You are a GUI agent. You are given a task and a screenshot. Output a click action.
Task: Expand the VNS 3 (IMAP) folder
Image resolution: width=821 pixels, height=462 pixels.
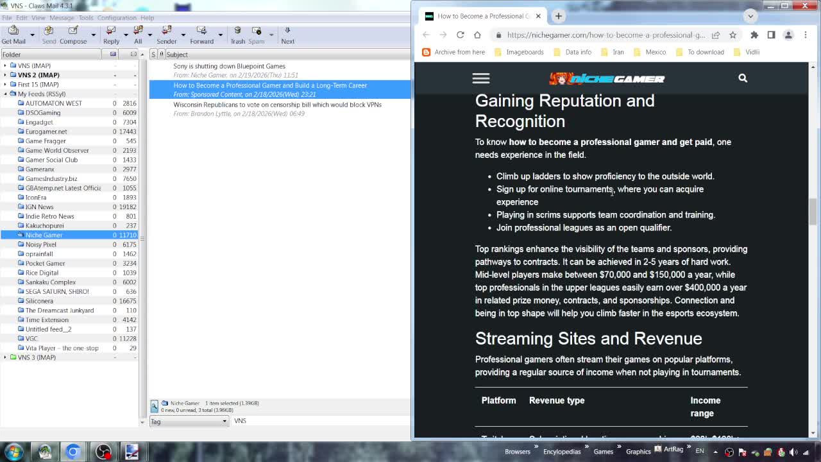(x=5, y=357)
